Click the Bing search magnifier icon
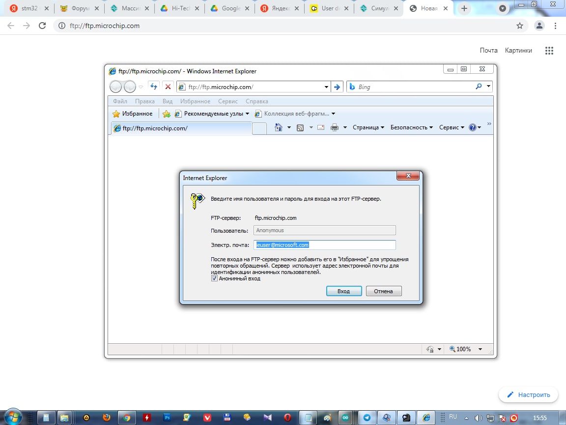This screenshot has height=425, width=566. 479,87
